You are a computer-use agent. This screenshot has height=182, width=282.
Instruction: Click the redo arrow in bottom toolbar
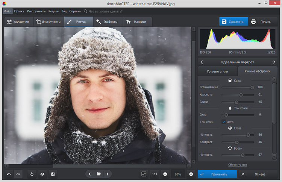18,174
